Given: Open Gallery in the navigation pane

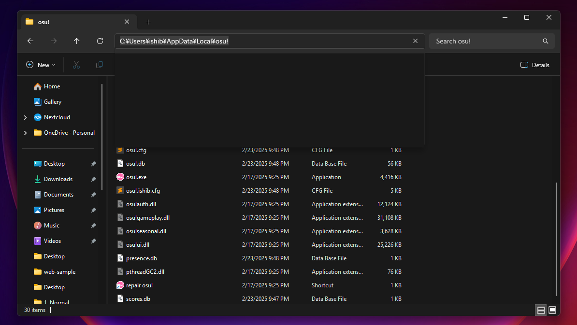Looking at the screenshot, I should 53,102.
